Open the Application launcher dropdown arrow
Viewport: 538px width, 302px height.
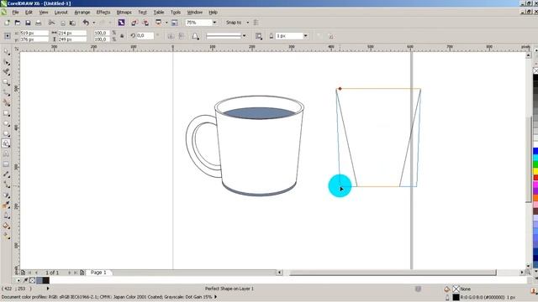point(166,23)
